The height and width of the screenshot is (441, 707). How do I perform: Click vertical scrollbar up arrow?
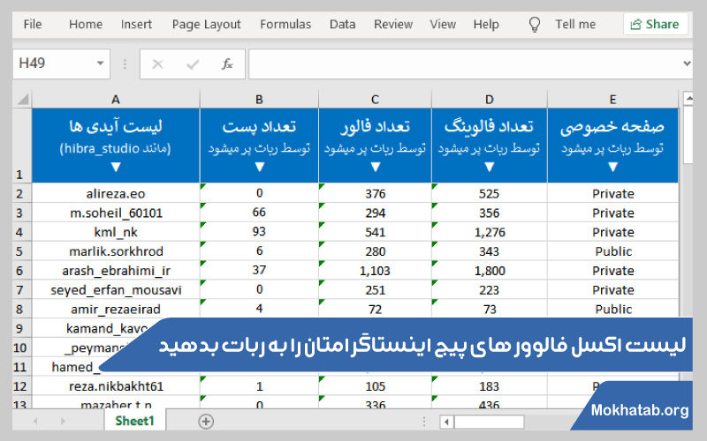688,98
